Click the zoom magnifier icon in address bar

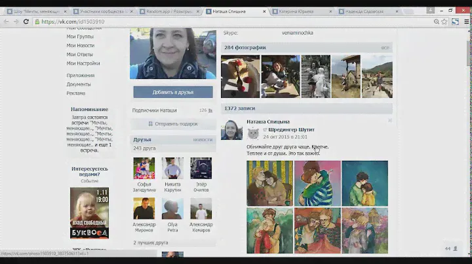(x=437, y=22)
